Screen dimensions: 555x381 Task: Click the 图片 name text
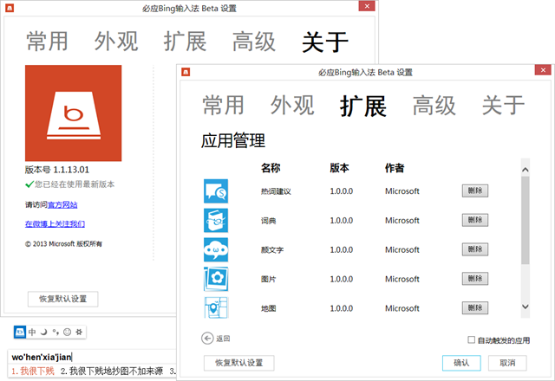point(269,279)
